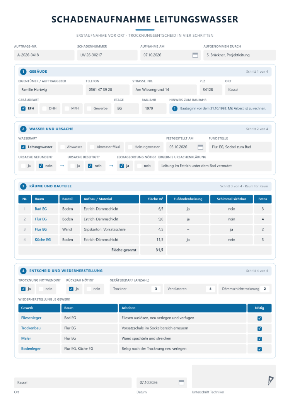Click the pen icon in signature field
Viewport: 290px width, 410px height.
click(x=271, y=380)
